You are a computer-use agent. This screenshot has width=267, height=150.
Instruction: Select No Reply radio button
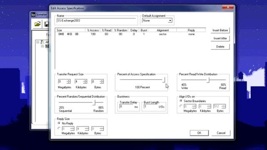pyautogui.click(x=59, y=123)
